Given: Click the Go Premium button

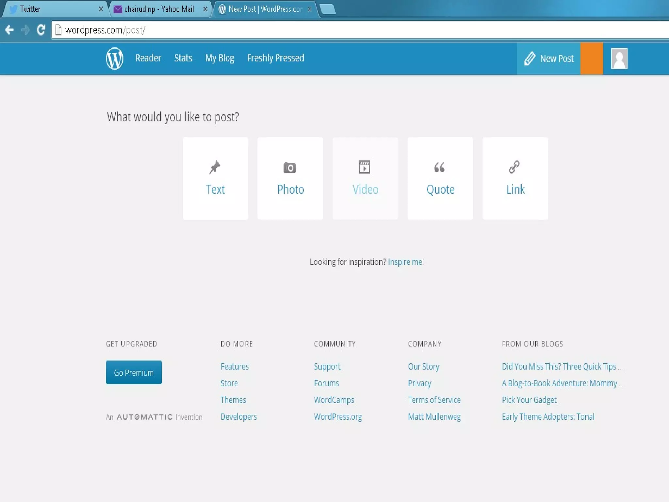Looking at the screenshot, I should [x=134, y=373].
